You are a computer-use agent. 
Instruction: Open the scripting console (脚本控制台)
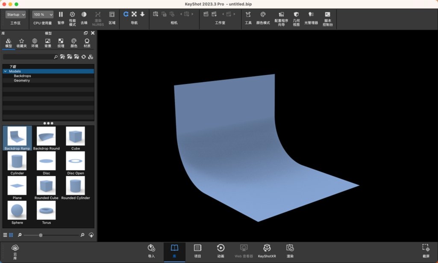pos(327,15)
